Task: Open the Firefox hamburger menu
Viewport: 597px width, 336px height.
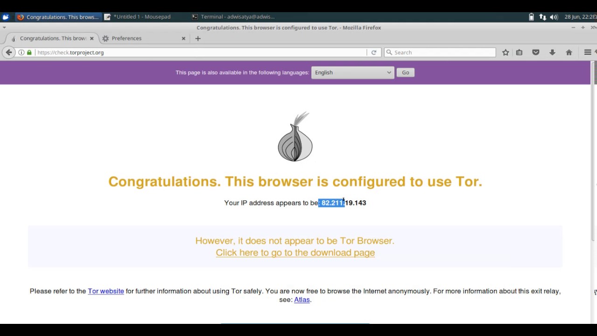Action: (588, 52)
